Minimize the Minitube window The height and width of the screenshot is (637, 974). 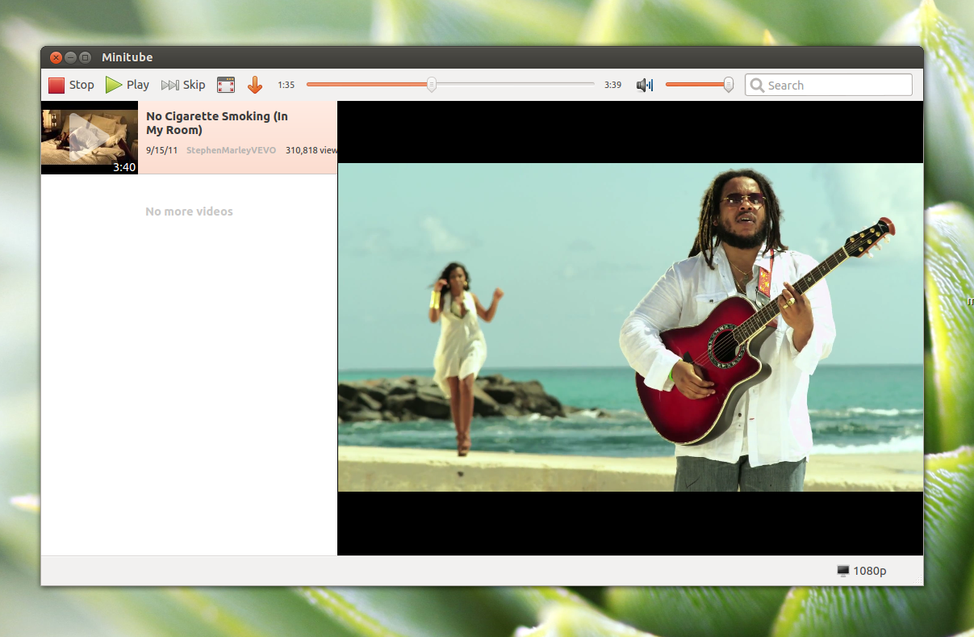click(x=70, y=57)
